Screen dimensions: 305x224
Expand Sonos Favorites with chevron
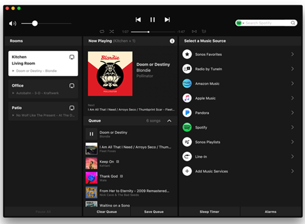coord(293,54)
